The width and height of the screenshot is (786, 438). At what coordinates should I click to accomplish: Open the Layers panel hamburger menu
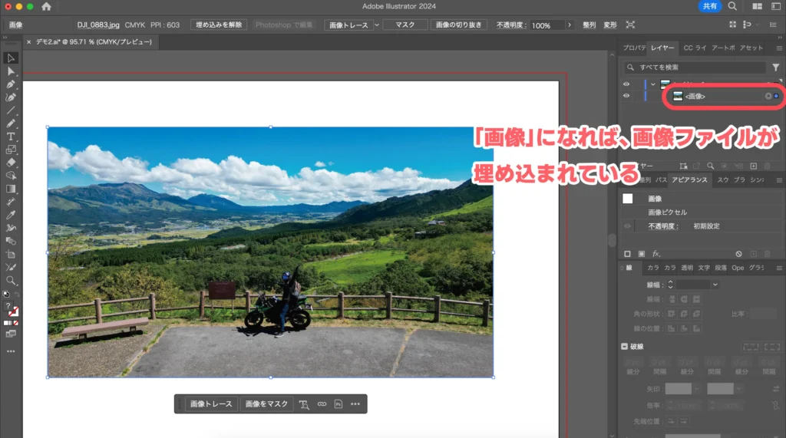coord(779,48)
